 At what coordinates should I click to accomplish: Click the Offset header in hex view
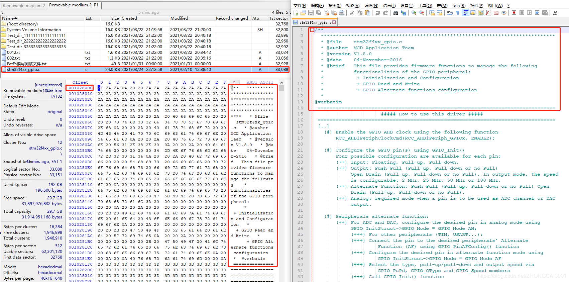[80, 82]
